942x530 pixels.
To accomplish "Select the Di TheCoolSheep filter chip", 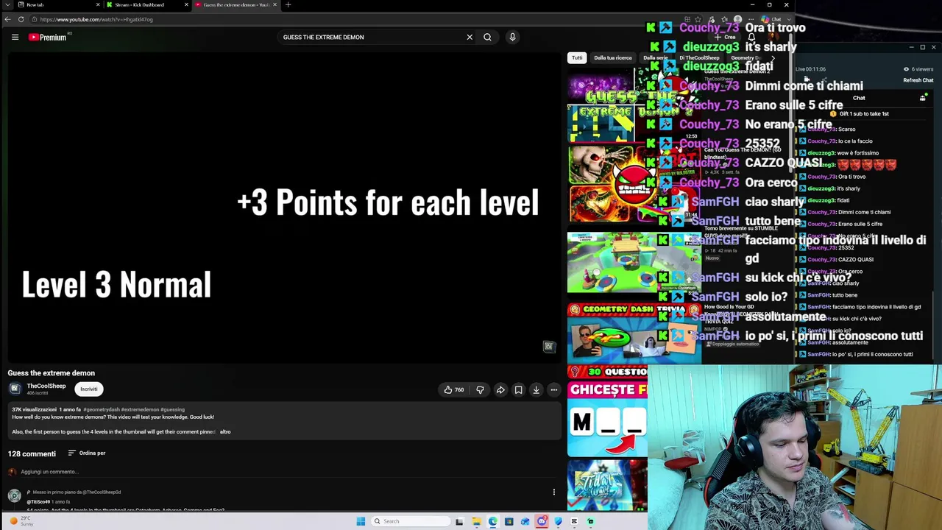I will pyautogui.click(x=699, y=57).
